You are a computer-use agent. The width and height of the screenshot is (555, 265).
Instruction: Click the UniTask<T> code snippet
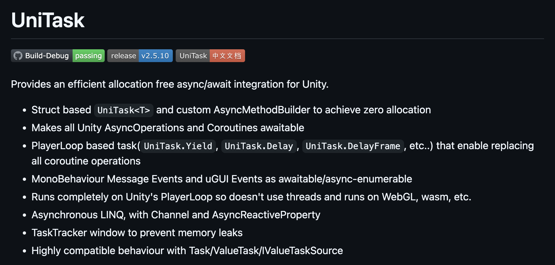(x=124, y=110)
